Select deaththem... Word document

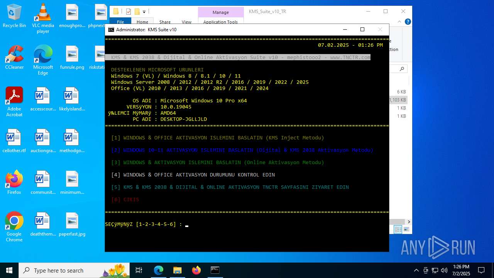pyautogui.click(x=43, y=224)
